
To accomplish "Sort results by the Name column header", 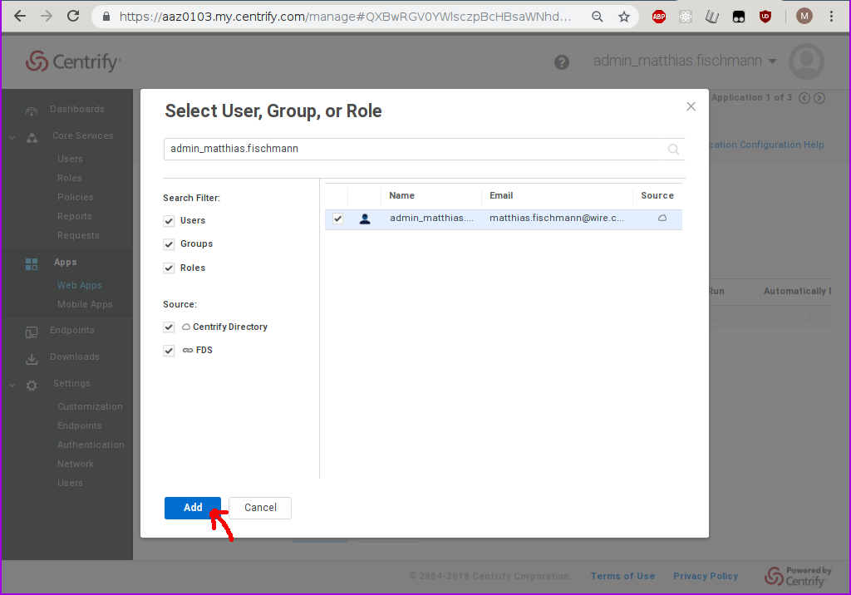I will tap(401, 196).
